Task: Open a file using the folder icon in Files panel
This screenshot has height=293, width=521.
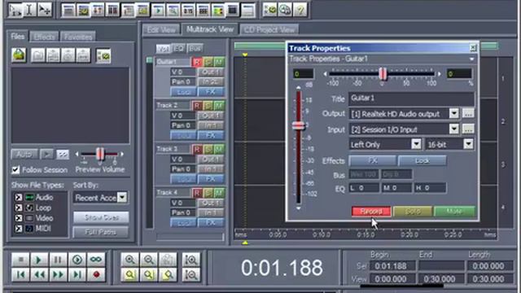Action: pos(19,55)
